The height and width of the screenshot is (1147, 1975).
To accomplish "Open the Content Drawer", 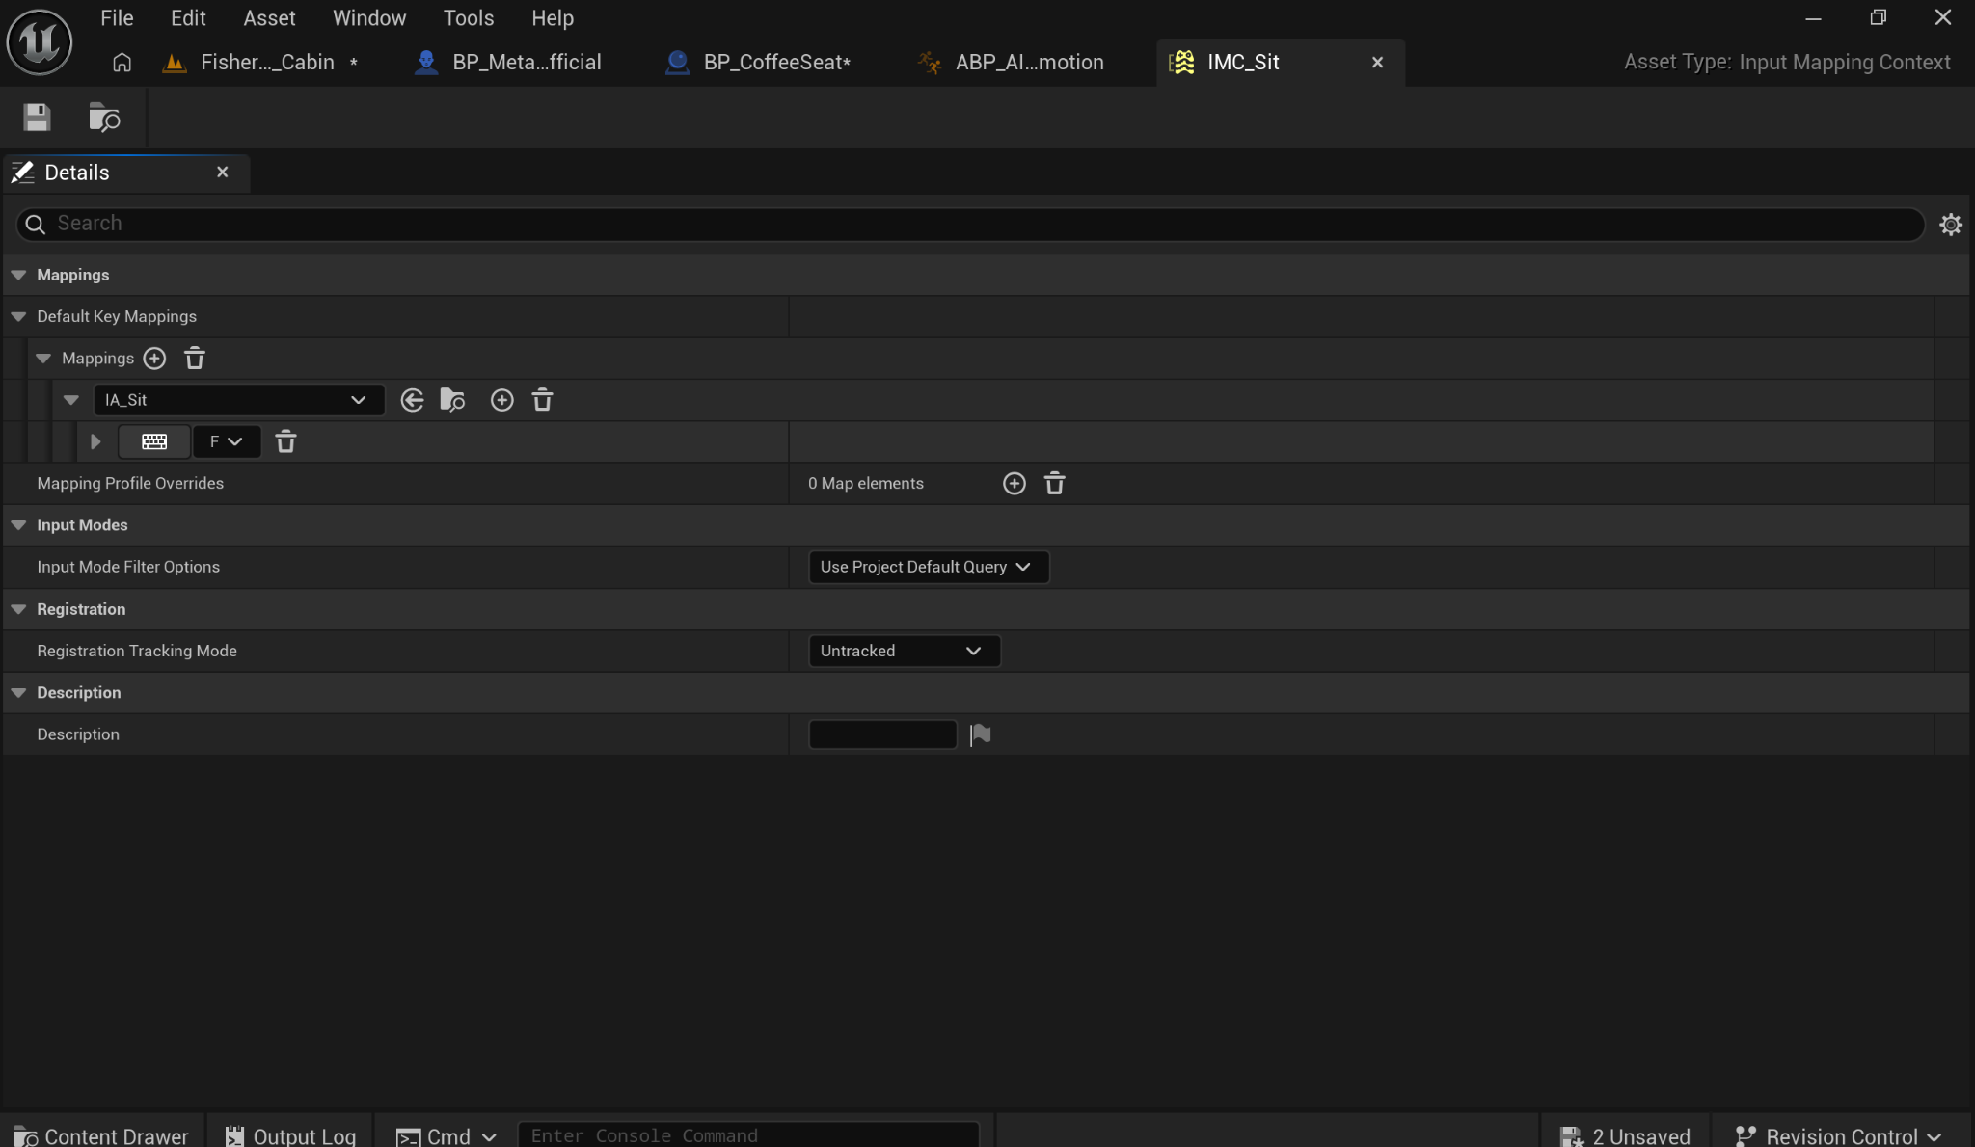I will click(101, 1135).
